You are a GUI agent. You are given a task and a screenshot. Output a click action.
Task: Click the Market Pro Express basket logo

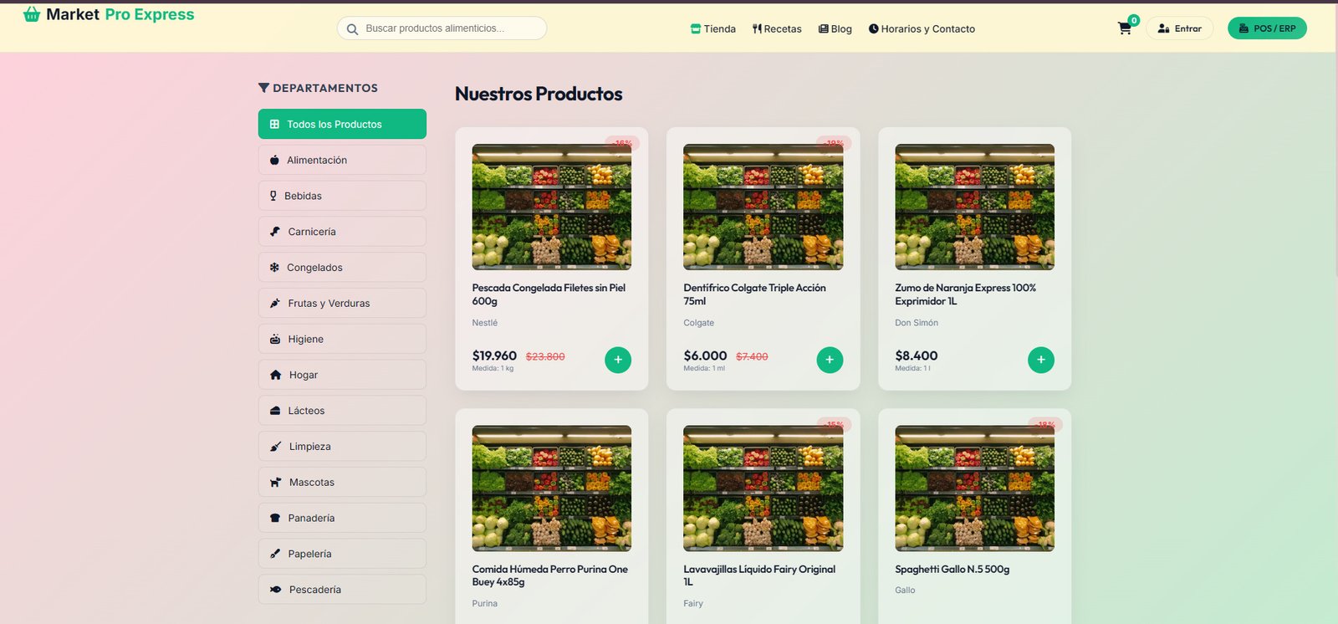pos(32,14)
